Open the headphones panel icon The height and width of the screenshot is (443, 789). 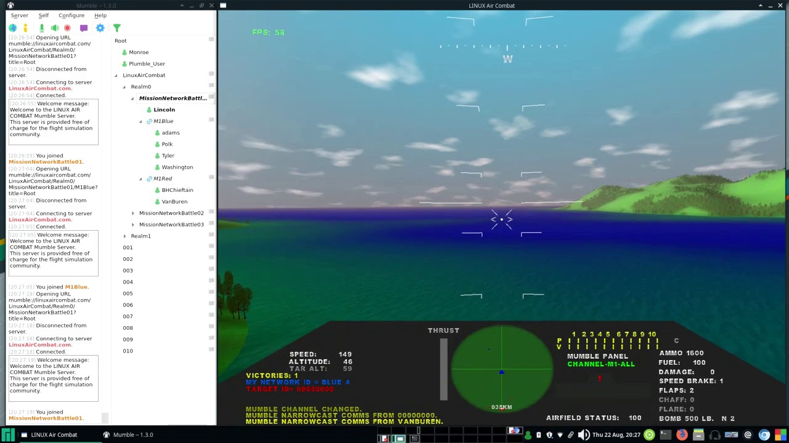pyautogui.click(x=715, y=435)
